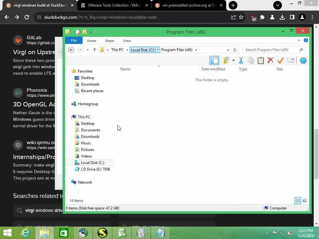Switch to the View ribbon tab
Image resolution: width=319 pixels, height=239 pixels.
click(127, 41)
